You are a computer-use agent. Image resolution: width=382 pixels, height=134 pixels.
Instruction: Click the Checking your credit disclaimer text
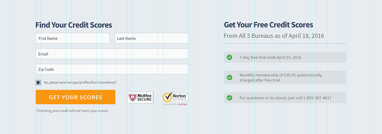coord(72,111)
